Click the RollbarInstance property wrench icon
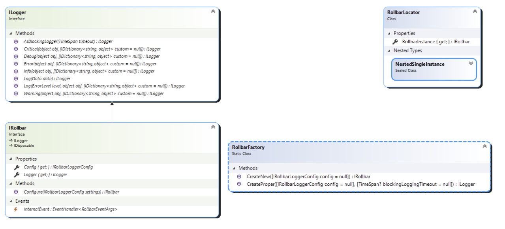 (x=395, y=42)
